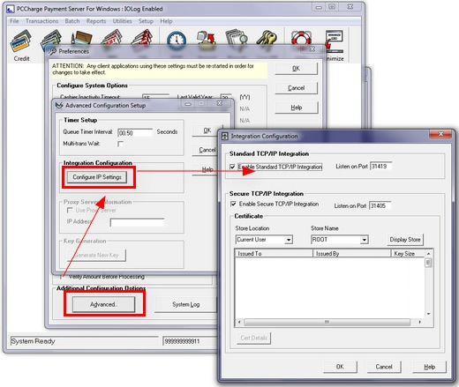Click the System Ready status field
This screenshot has width=459, height=387.
[x=84, y=341]
